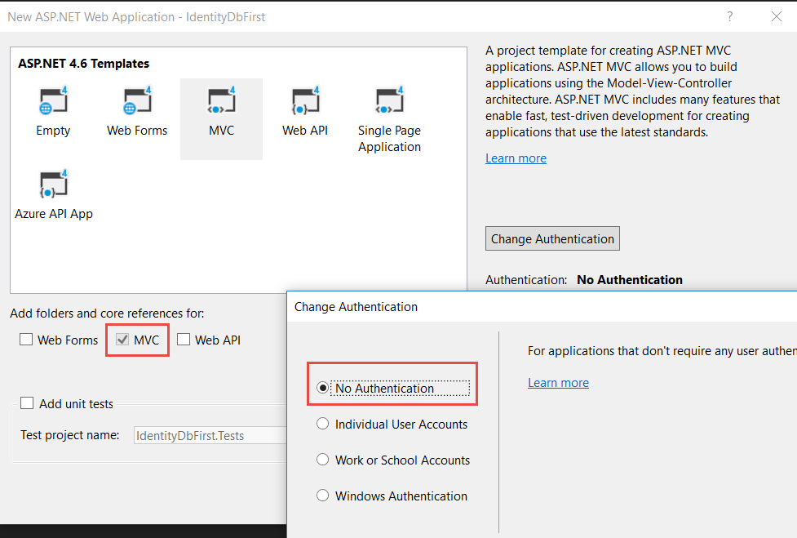Click the 'Change Authentication' dialog title
The image size is (797, 538).
(x=356, y=307)
